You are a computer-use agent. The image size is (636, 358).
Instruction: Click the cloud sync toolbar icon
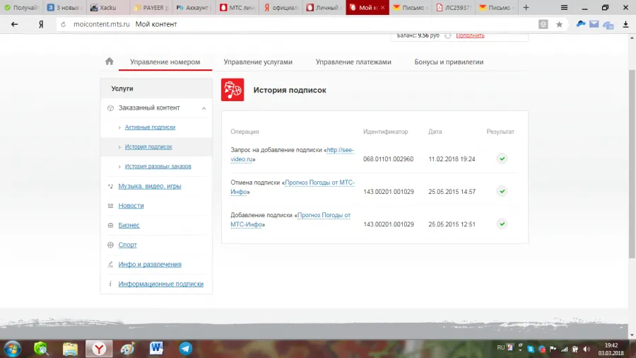(x=608, y=25)
